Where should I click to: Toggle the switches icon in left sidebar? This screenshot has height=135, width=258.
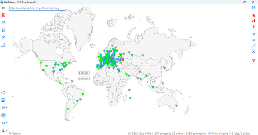(3, 100)
